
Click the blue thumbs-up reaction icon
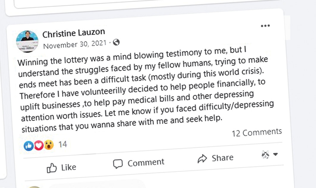click(29, 145)
